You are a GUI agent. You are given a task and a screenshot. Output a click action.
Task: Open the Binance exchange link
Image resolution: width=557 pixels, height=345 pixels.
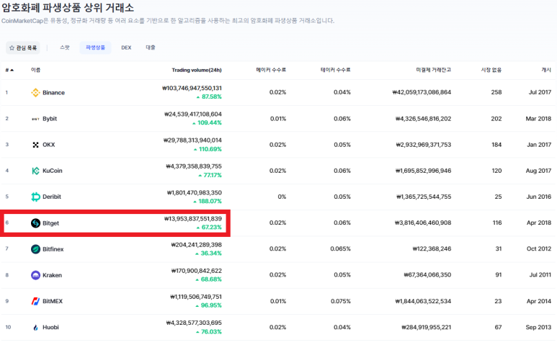pos(53,93)
